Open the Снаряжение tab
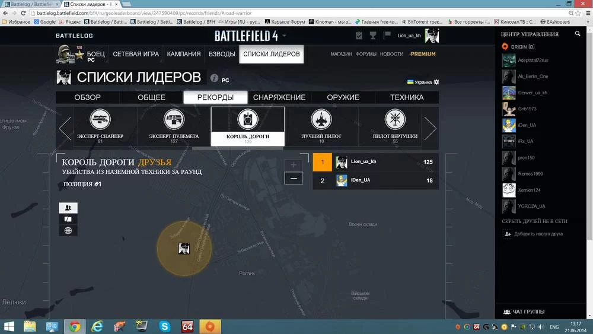The height and width of the screenshot is (334, 593). pos(279,97)
